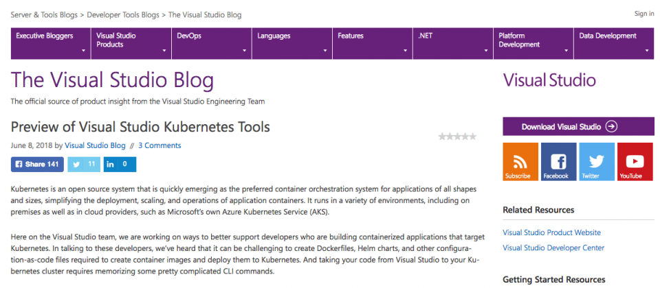The image size is (660, 288).
Task: Tweet the article using Twitter share button
Action: click(84, 165)
